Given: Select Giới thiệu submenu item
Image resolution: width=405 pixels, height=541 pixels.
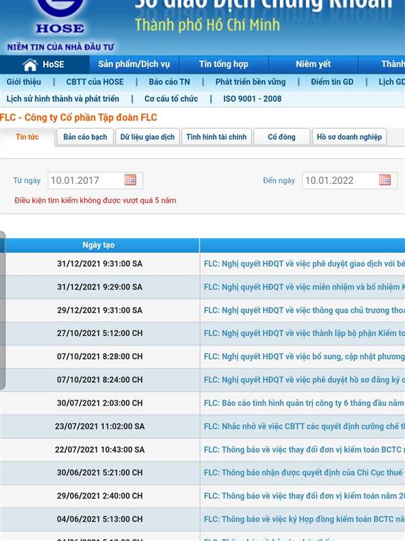Looking at the screenshot, I should 24,82.
